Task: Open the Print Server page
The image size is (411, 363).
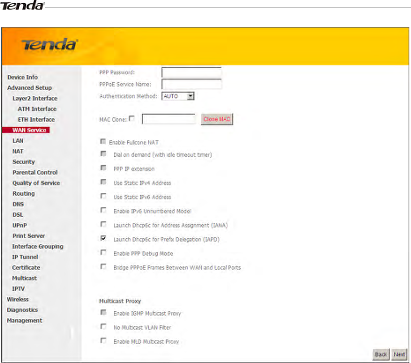Action: (28, 236)
